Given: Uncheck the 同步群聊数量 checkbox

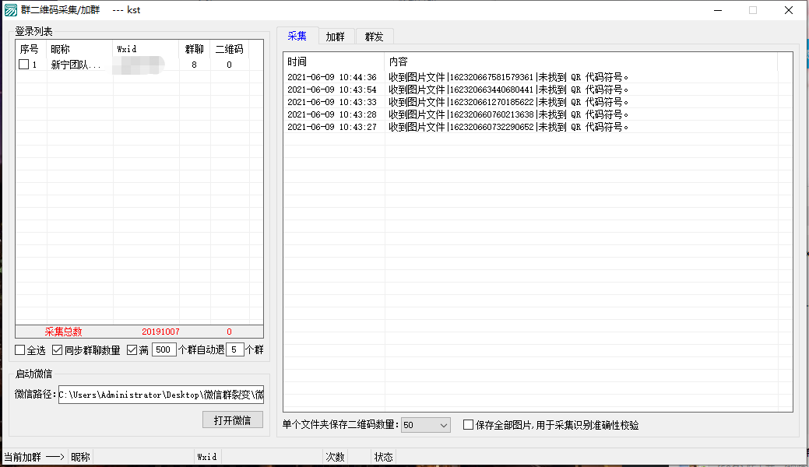Looking at the screenshot, I should (58, 350).
